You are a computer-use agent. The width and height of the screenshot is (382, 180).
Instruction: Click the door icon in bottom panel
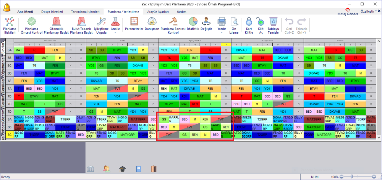pos(154,169)
